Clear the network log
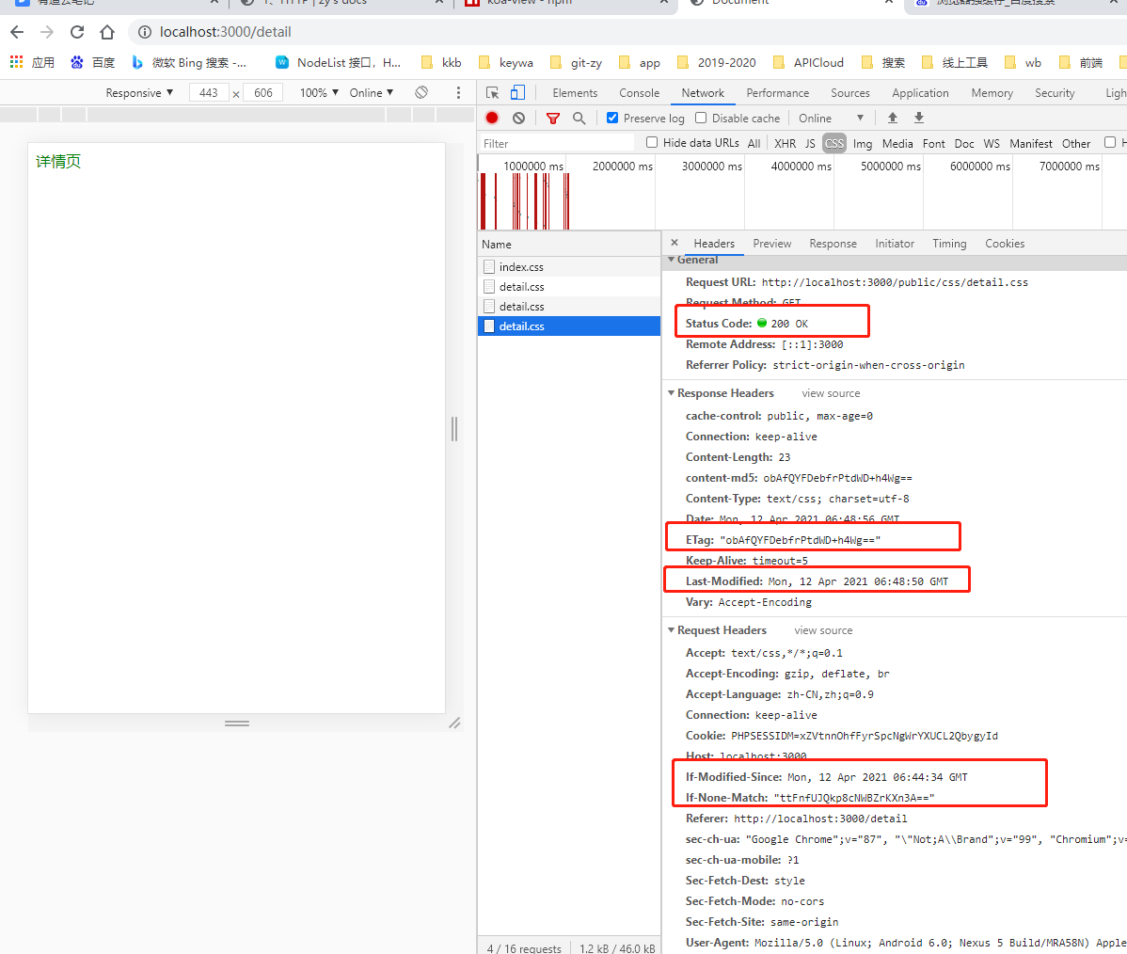This screenshot has height=954, width=1127. 518,118
